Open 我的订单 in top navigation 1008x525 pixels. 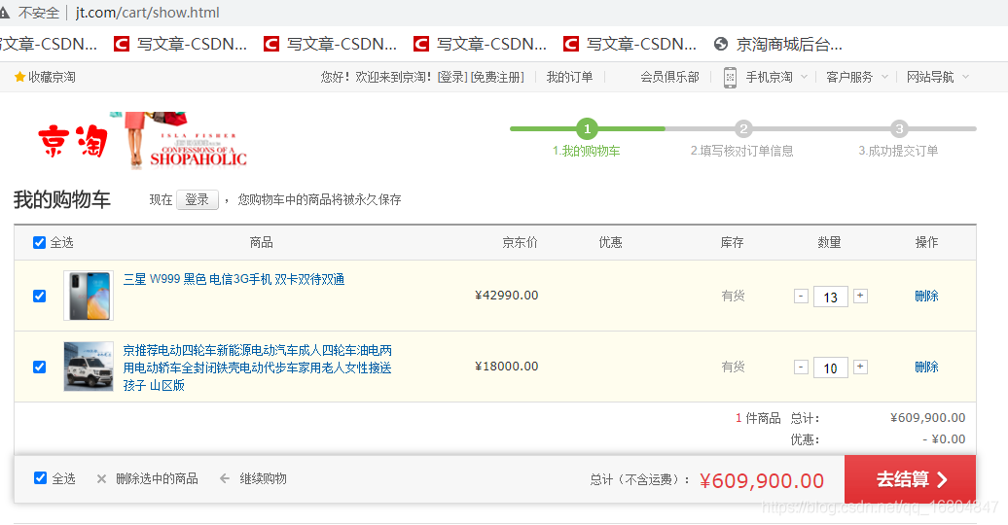569,77
